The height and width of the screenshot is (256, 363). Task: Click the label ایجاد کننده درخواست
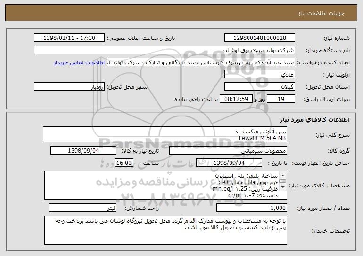click(x=323, y=63)
